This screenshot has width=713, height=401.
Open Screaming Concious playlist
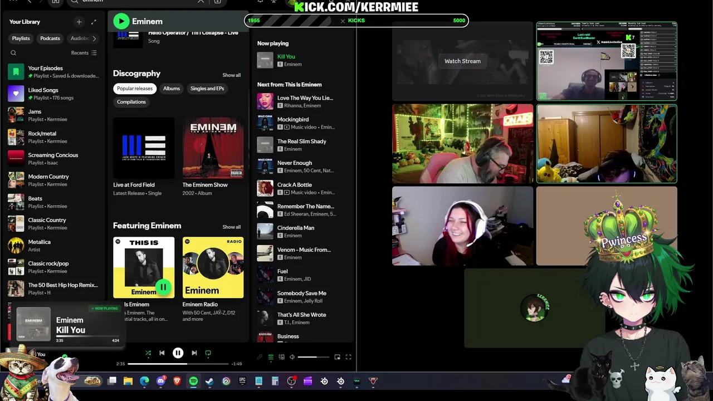[53, 159]
